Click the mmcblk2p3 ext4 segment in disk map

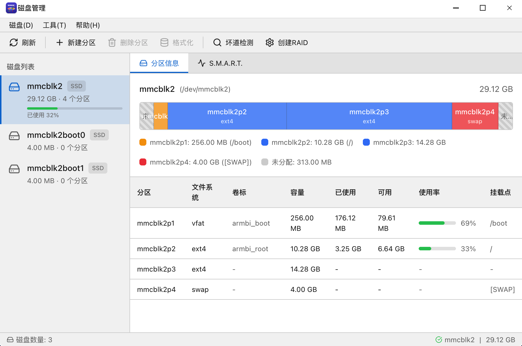[369, 116]
